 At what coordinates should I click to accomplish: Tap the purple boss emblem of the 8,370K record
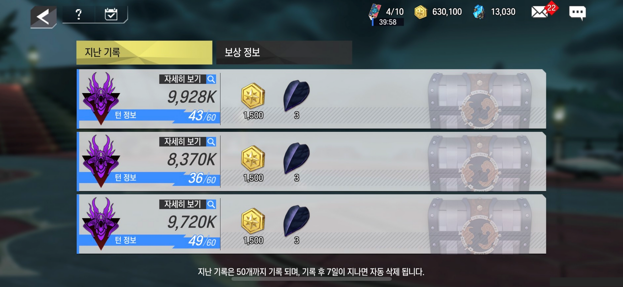click(101, 161)
